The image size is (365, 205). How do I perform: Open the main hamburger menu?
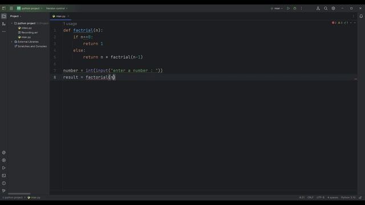coord(11,8)
